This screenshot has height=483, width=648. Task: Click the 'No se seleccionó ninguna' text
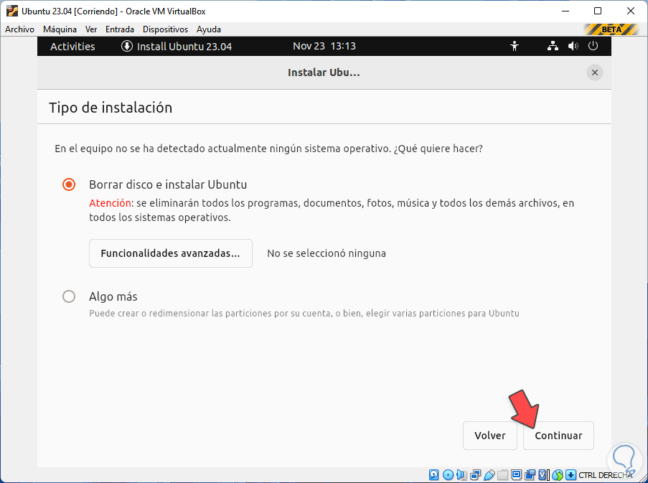(327, 253)
